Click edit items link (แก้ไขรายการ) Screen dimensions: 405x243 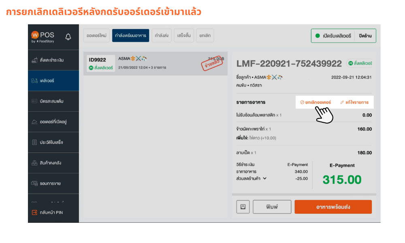click(354, 102)
